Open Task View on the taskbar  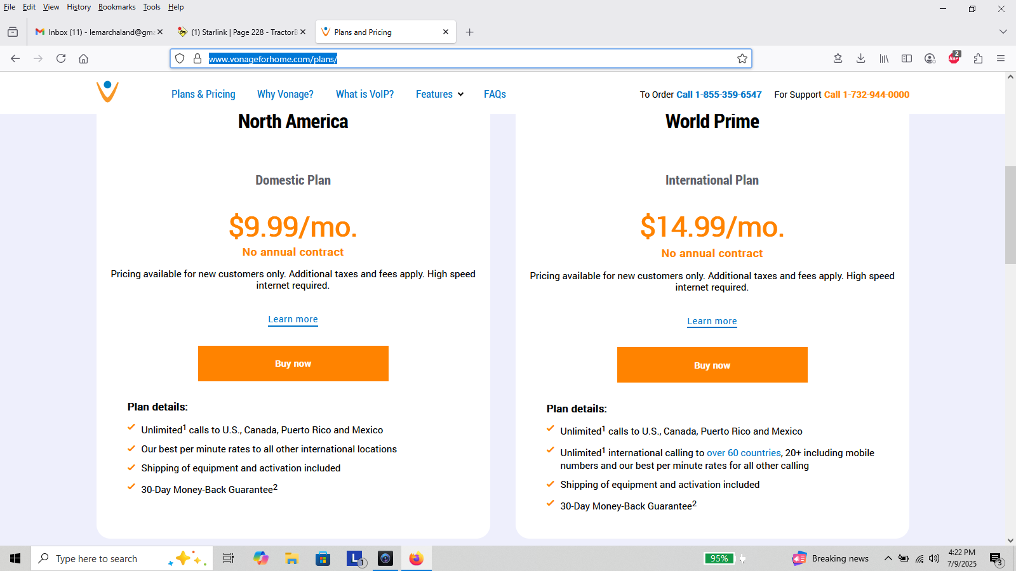pos(229,558)
